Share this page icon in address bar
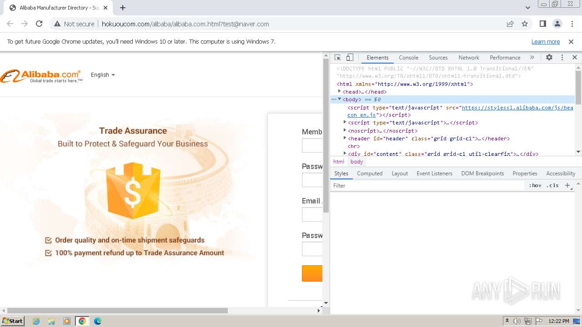Image resolution: width=582 pixels, height=327 pixels. tap(510, 24)
